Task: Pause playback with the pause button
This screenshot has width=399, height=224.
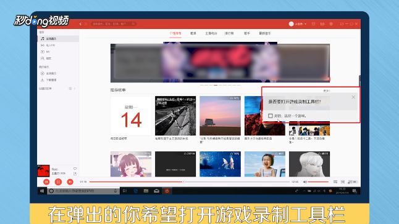Action: pyautogui.click(x=58, y=182)
